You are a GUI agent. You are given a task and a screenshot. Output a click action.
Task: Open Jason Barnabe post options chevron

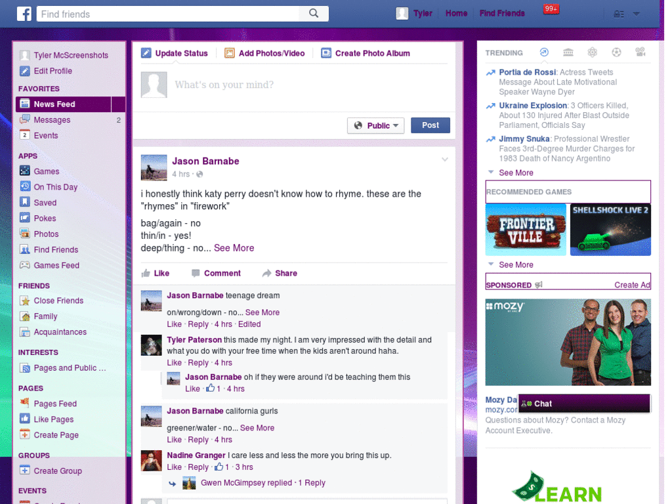pyautogui.click(x=445, y=159)
